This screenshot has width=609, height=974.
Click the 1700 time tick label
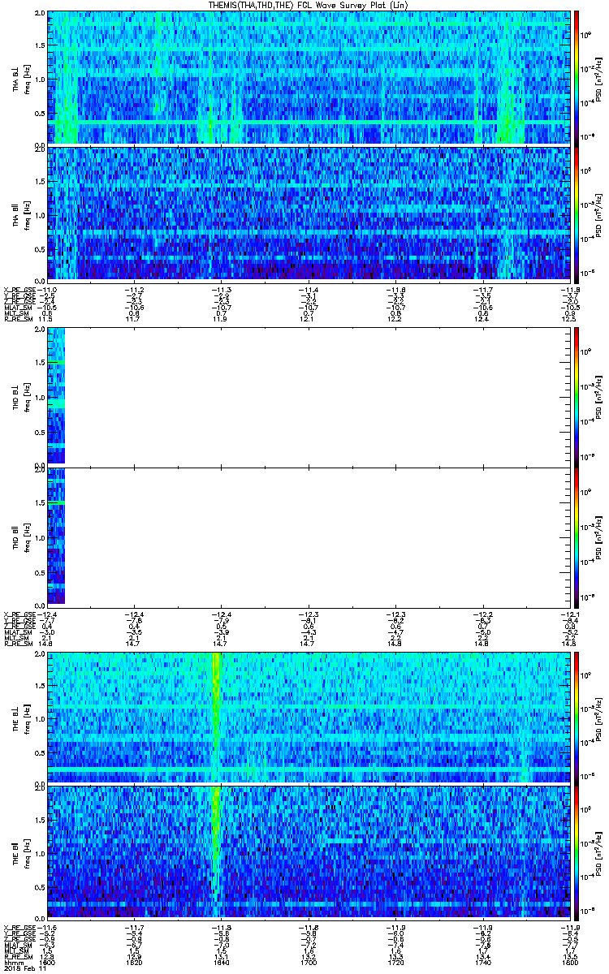coord(308,961)
